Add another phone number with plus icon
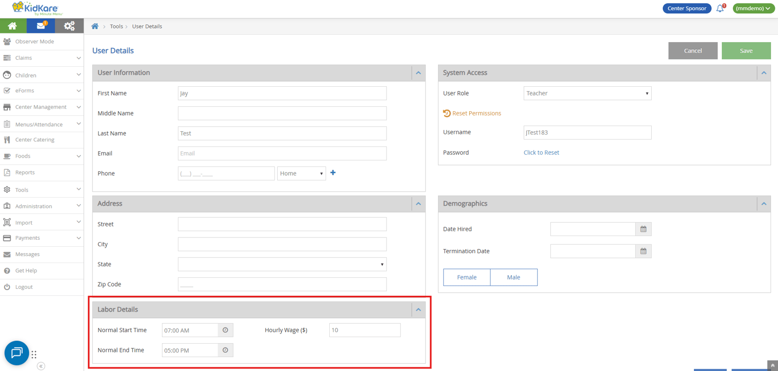This screenshot has width=778, height=371. click(x=333, y=173)
